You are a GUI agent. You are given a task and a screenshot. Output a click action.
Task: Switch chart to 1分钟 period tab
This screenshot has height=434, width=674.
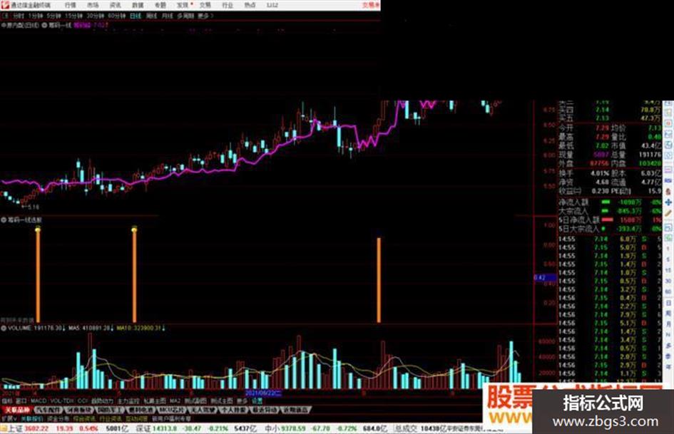(35, 16)
